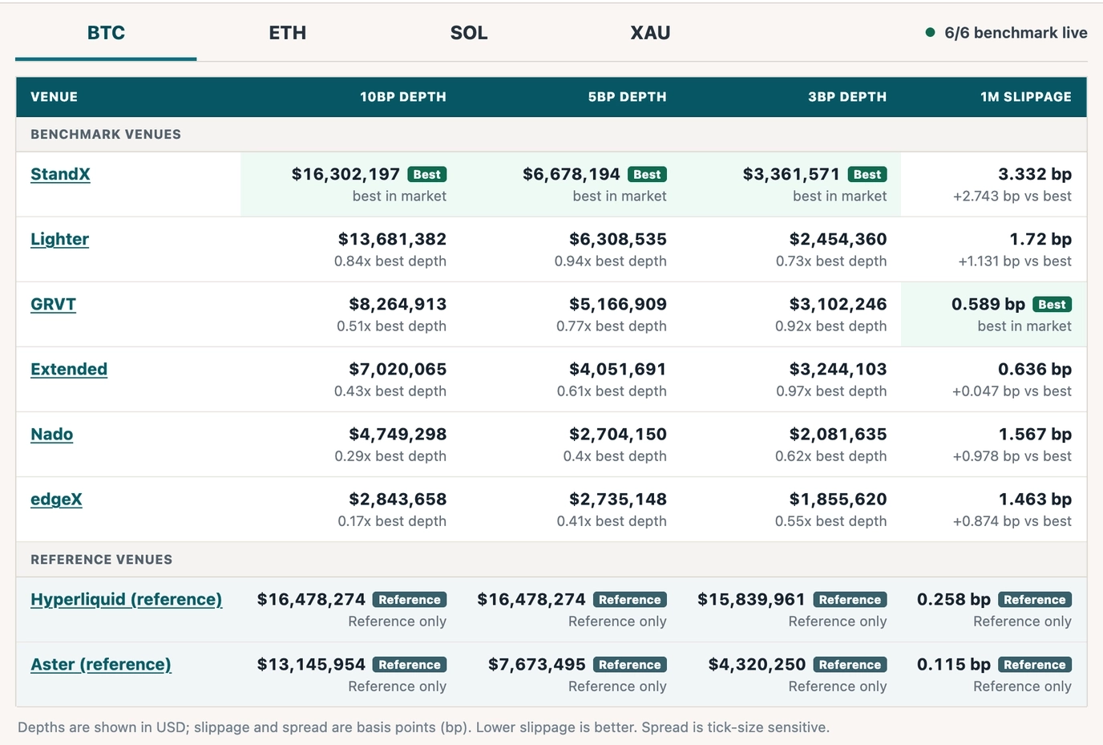Image resolution: width=1103 pixels, height=745 pixels.
Task: Select edgeX 10bp depth value $2,843,658
Action: pos(398,499)
